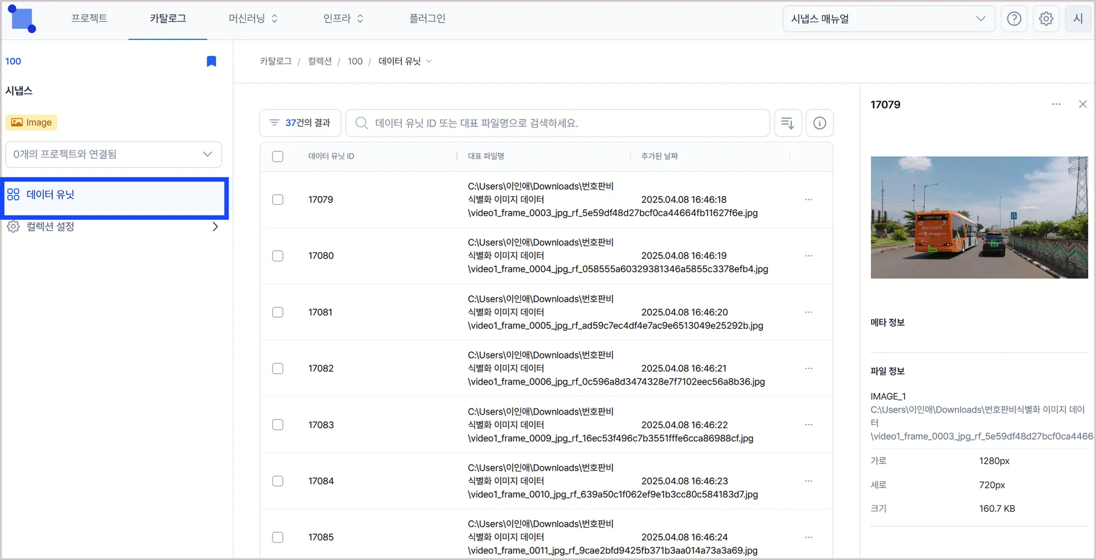Click the 160.7 KB size value
This screenshot has height=560, width=1096.
pyautogui.click(x=997, y=509)
